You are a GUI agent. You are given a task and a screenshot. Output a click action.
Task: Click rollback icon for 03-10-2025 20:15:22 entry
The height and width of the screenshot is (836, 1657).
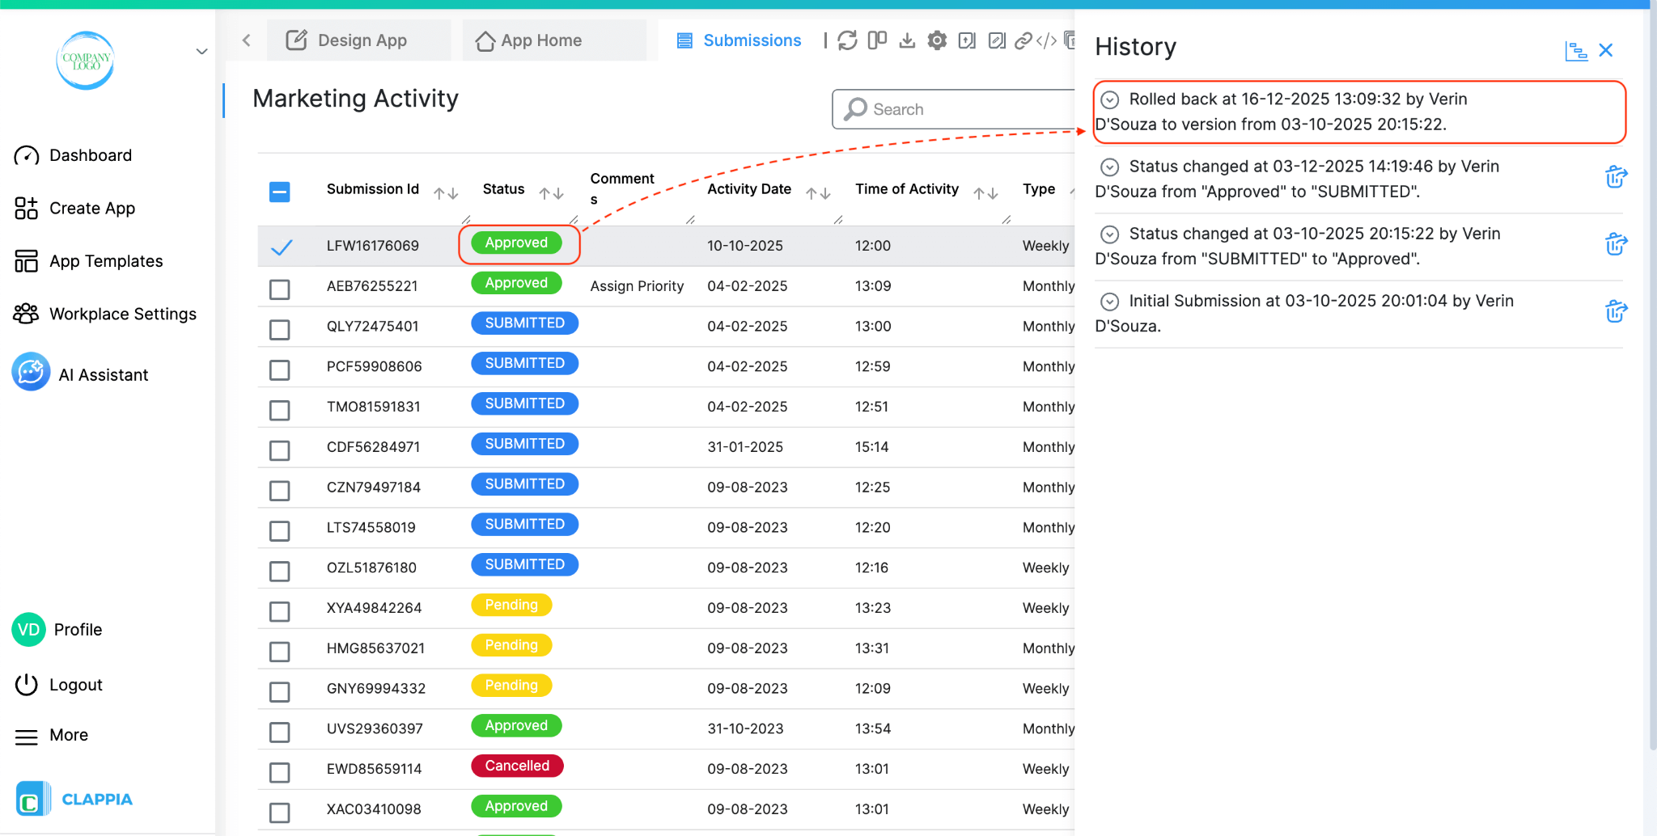coord(1616,243)
